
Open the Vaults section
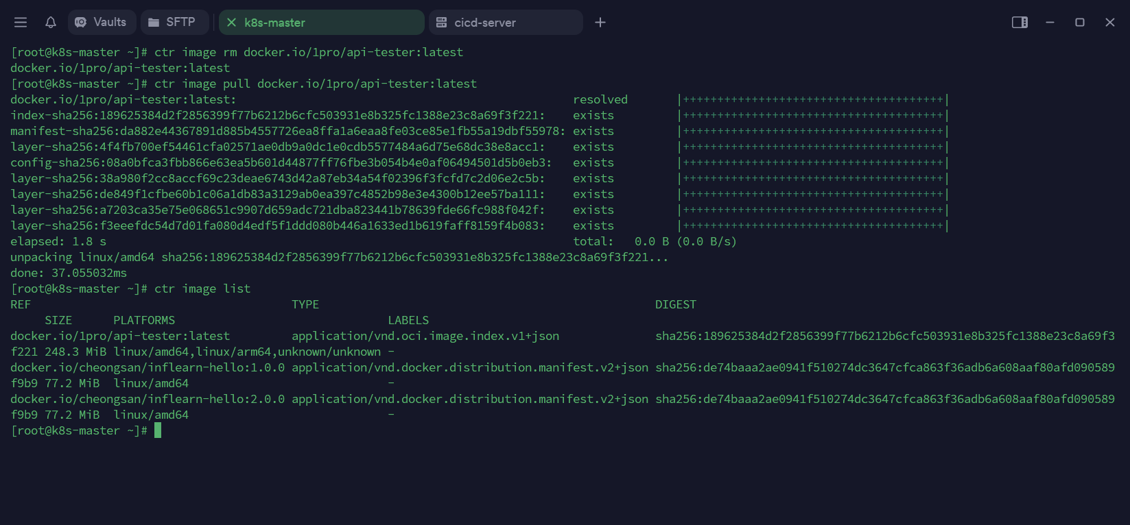click(102, 23)
